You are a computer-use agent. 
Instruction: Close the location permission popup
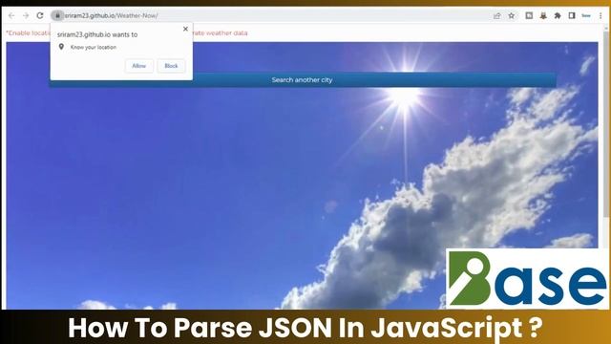coord(185,29)
